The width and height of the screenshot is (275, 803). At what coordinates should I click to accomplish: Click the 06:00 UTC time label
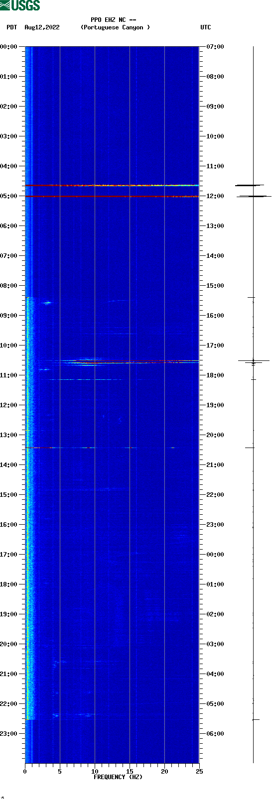tap(215, 734)
